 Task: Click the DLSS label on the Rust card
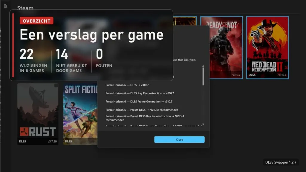(x=22, y=141)
